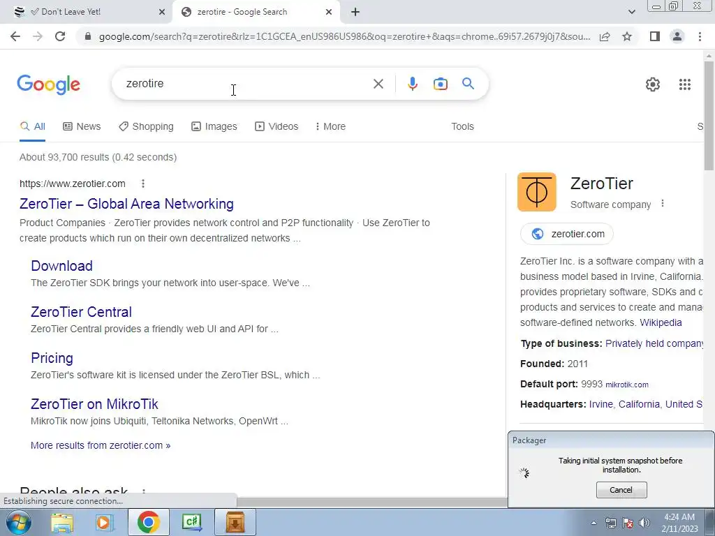Show hidden system tray icons
The height and width of the screenshot is (536, 715).
(x=594, y=523)
